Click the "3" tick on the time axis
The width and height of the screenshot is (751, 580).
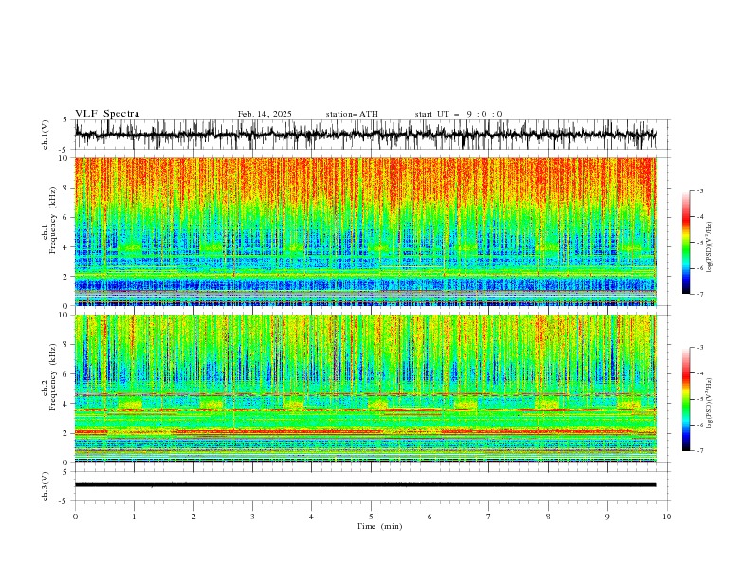click(252, 517)
